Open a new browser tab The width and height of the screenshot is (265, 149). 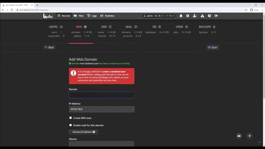point(37,5)
